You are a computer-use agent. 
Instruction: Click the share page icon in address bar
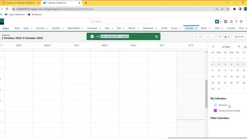click(222, 9)
